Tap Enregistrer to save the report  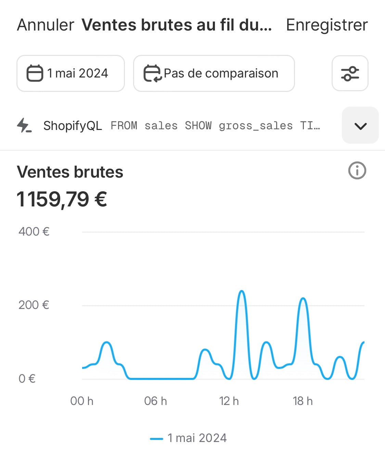tap(327, 25)
